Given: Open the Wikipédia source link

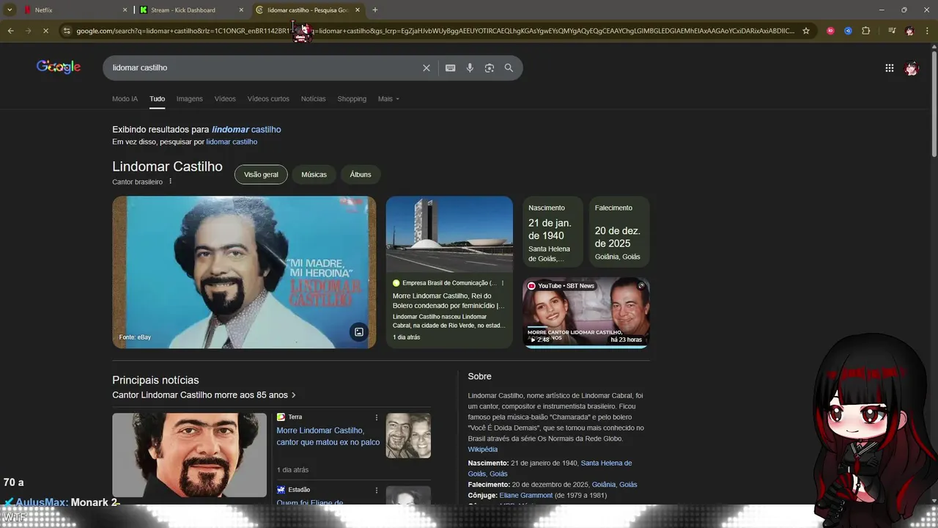Looking at the screenshot, I should (x=483, y=450).
